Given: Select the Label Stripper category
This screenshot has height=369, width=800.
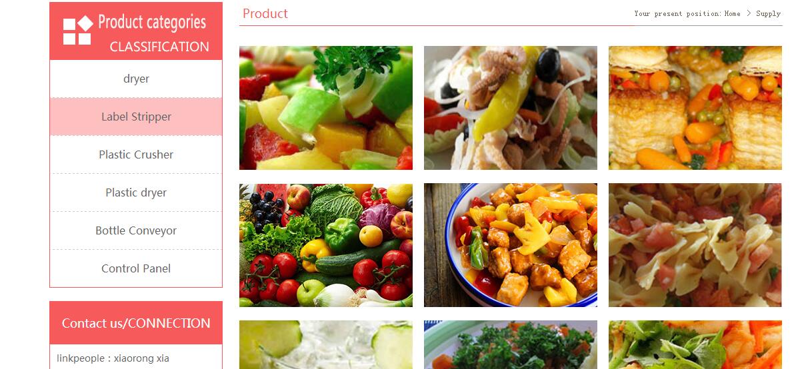Looking at the screenshot, I should 136,117.
